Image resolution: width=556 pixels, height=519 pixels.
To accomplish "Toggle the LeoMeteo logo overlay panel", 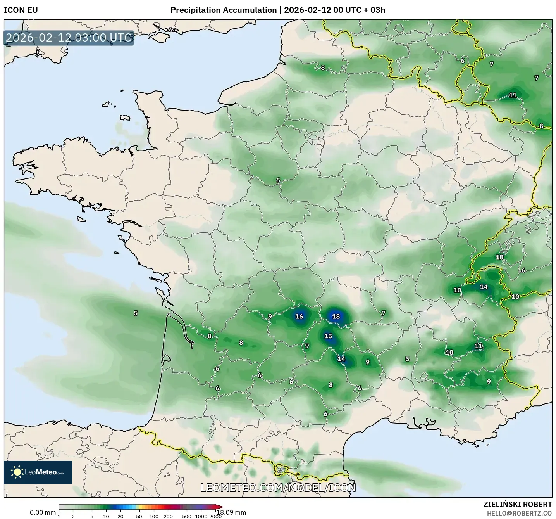I will click(x=38, y=472).
